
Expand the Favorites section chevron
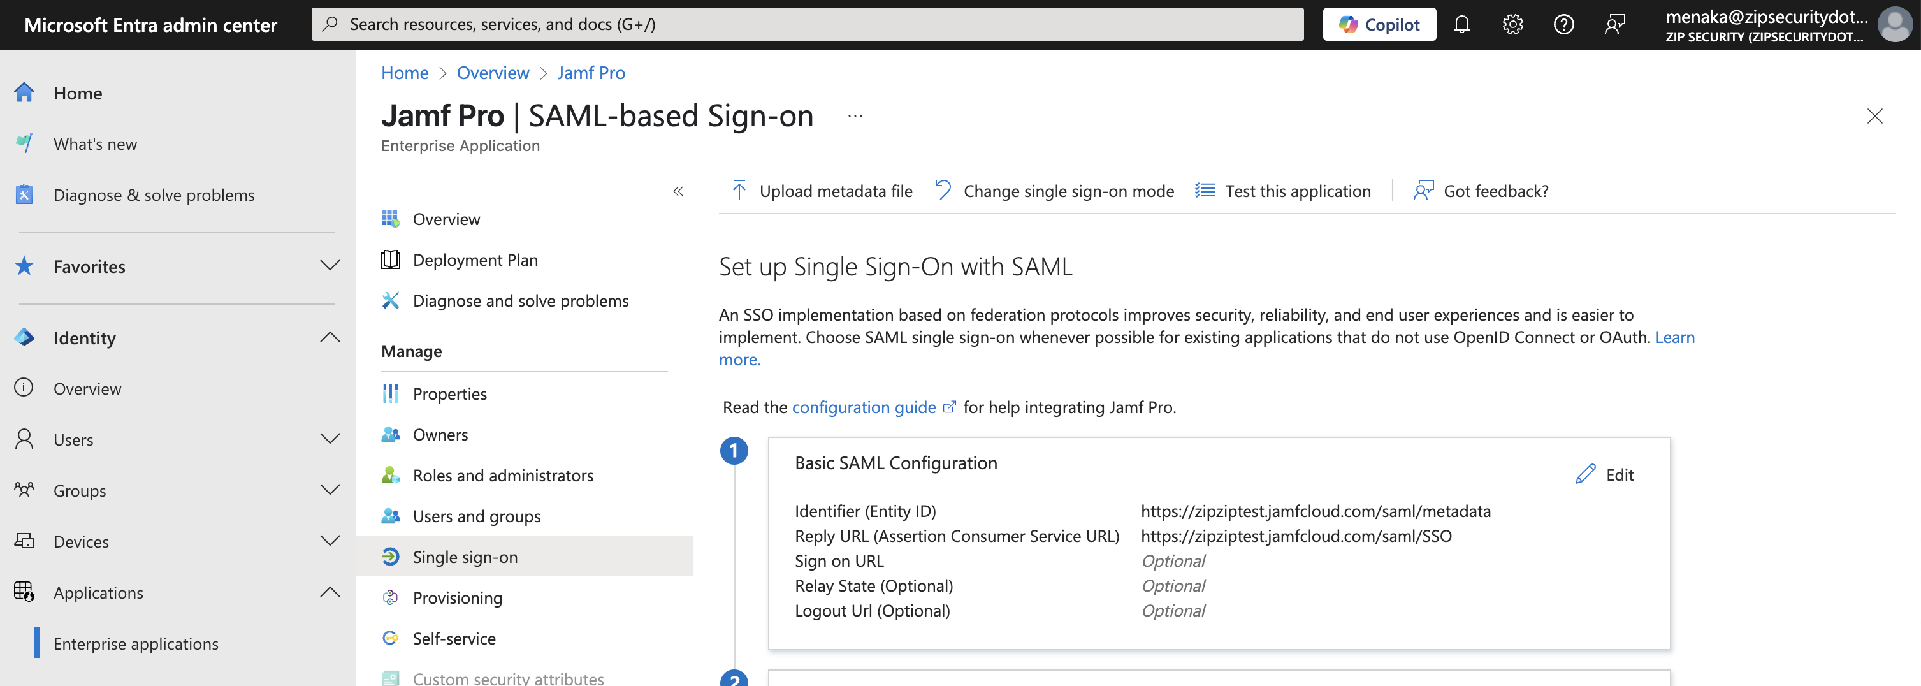(330, 265)
